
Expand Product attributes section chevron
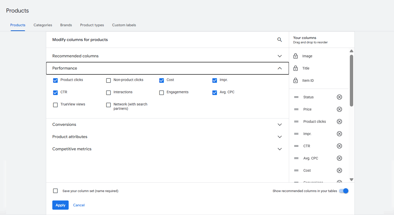(x=280, y=137)
